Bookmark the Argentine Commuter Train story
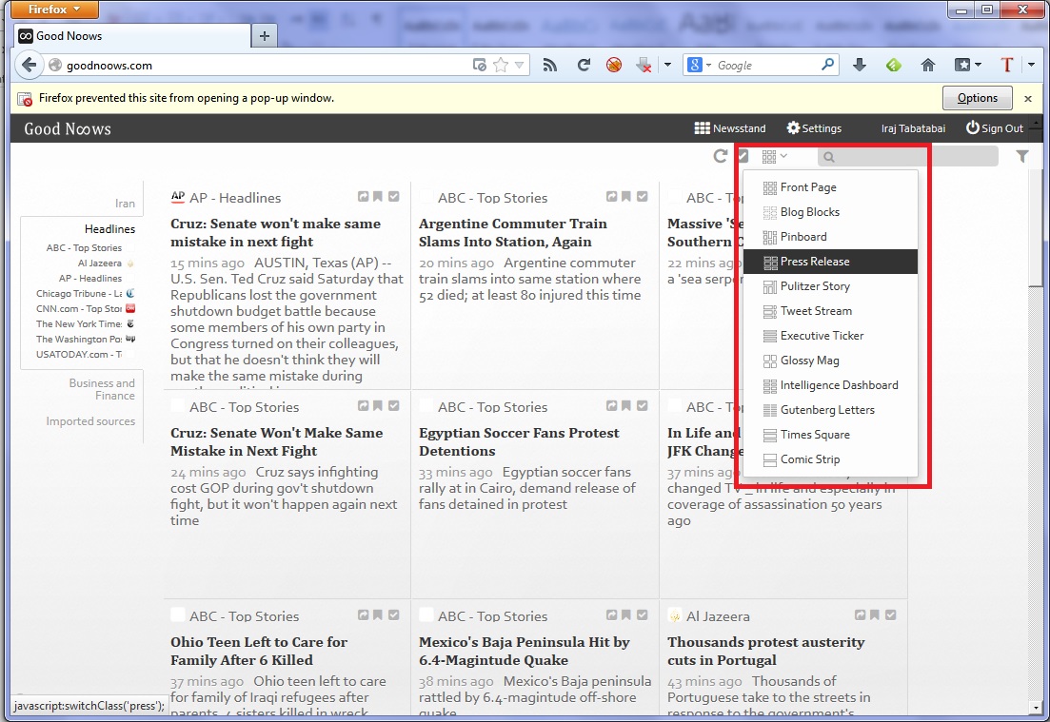Screen dimensions: 1050x722 (x=626, y=197)
